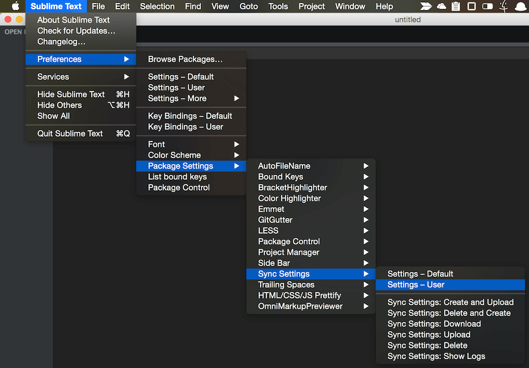Open the Find menu
The height and width of the screenshot is (368, 529).
(x=193, y=6)
